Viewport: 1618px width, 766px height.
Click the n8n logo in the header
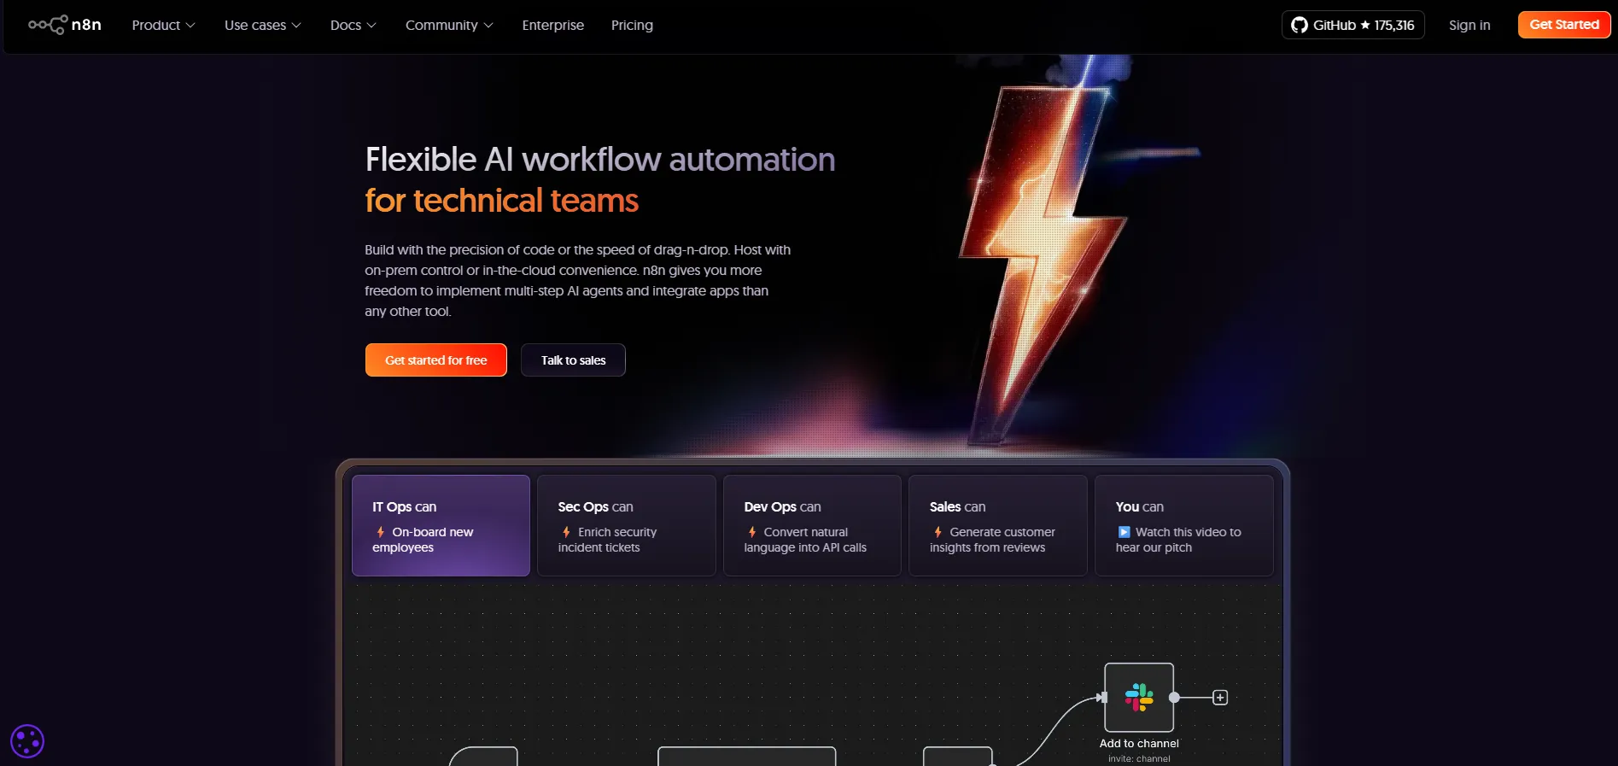[x=65, y=25]
